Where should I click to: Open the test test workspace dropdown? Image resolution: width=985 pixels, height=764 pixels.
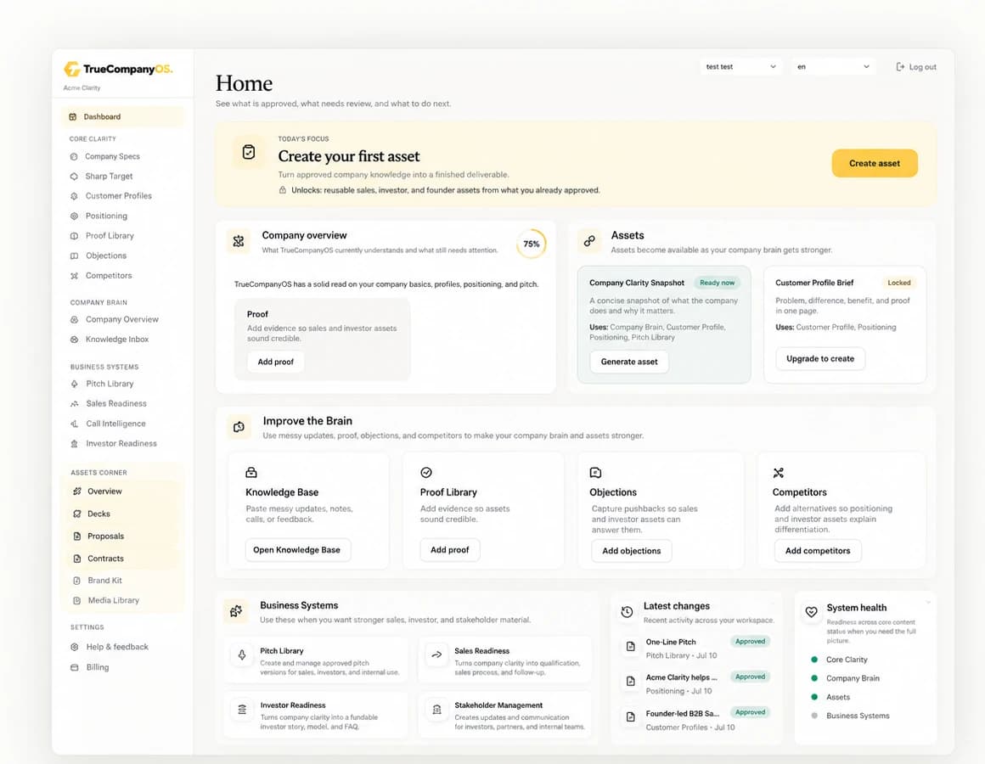tap(741, 66)
